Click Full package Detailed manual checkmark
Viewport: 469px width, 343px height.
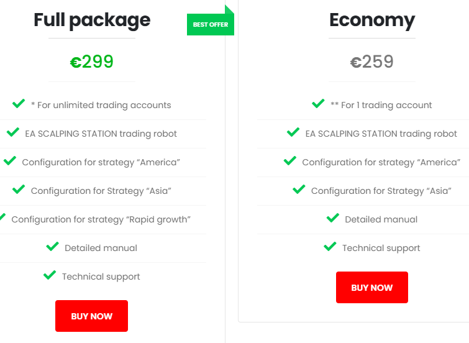point(52,247)
